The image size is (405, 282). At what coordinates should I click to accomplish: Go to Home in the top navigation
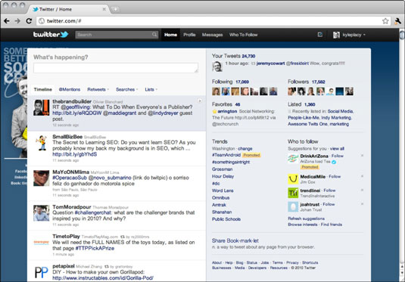170,35
